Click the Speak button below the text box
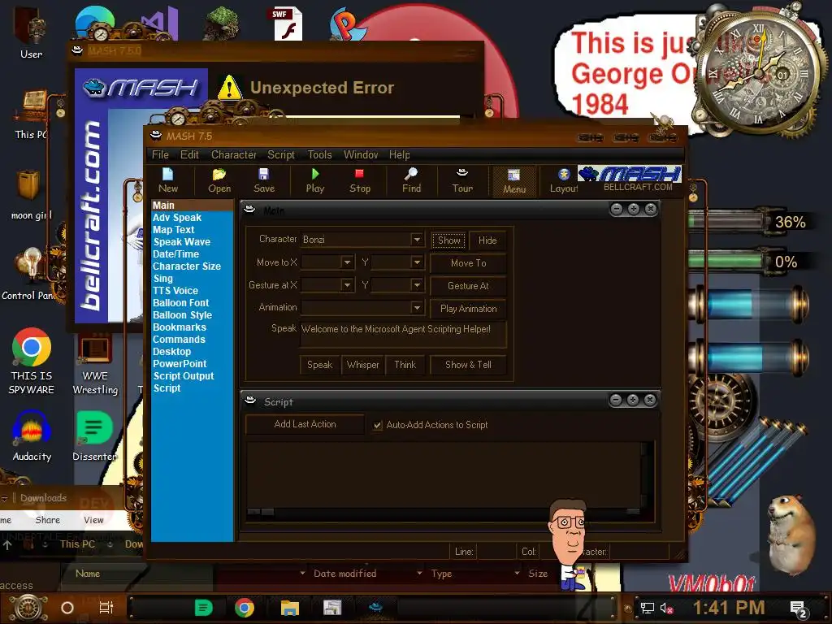 [319, 365]
